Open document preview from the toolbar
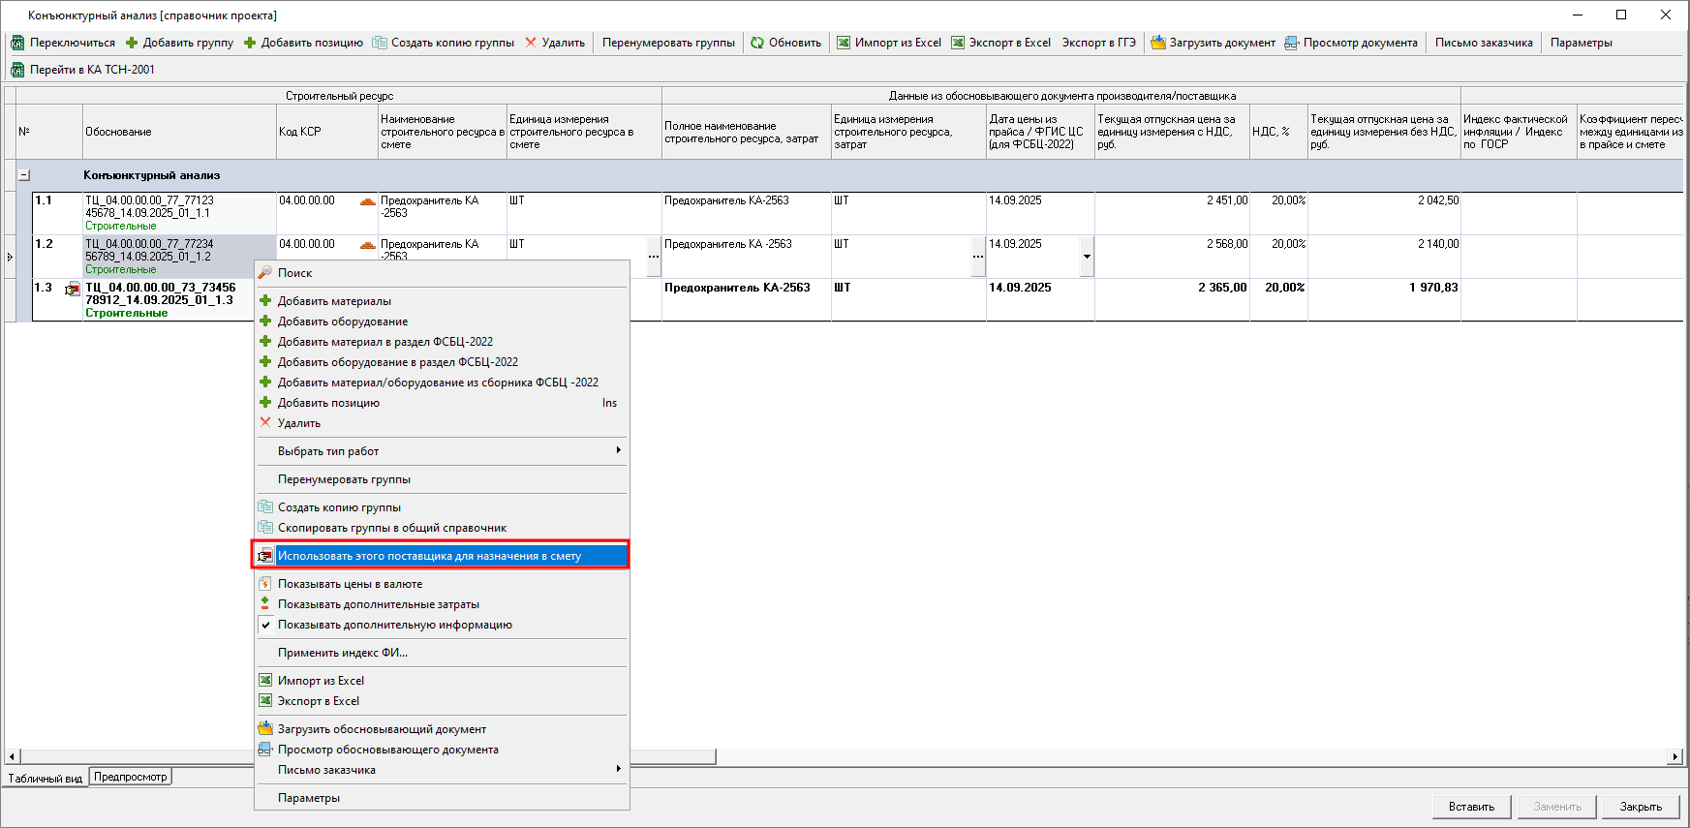This screenshot has height=828, width=1690. [x=1292, y=43]
